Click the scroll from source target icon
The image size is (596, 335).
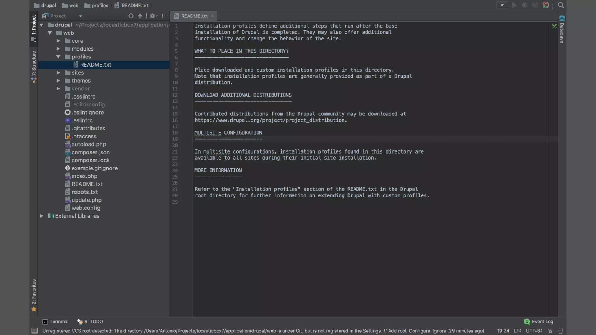tap(131, 16)
